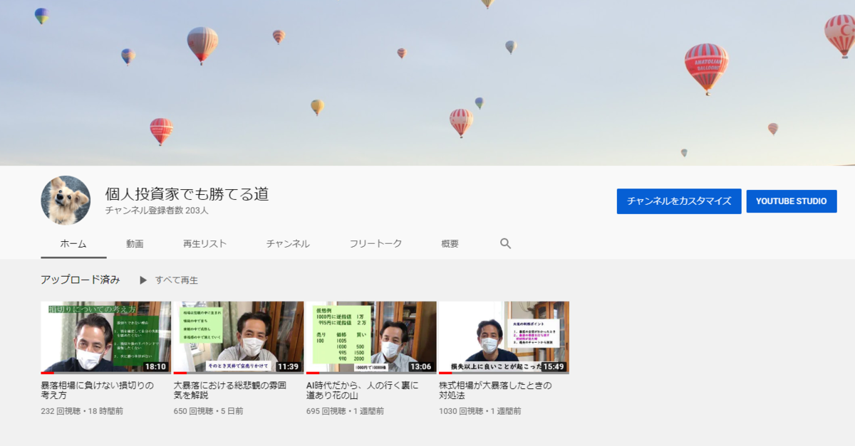The width and height of the screenshot is (855, 446).
Task: Click the 13:06 duration badge
Action: 420,367
